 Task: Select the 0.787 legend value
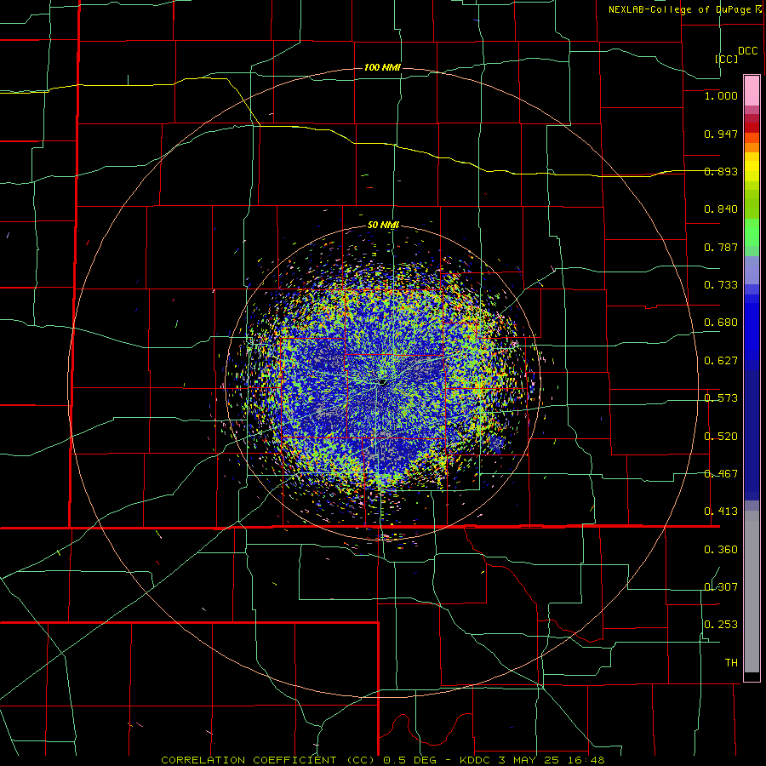pos(721,247)
